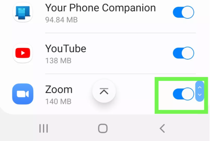Select the Your Phone Companion app name
Image resolution: width=211 pixels, height=141 pixels.
101,8
